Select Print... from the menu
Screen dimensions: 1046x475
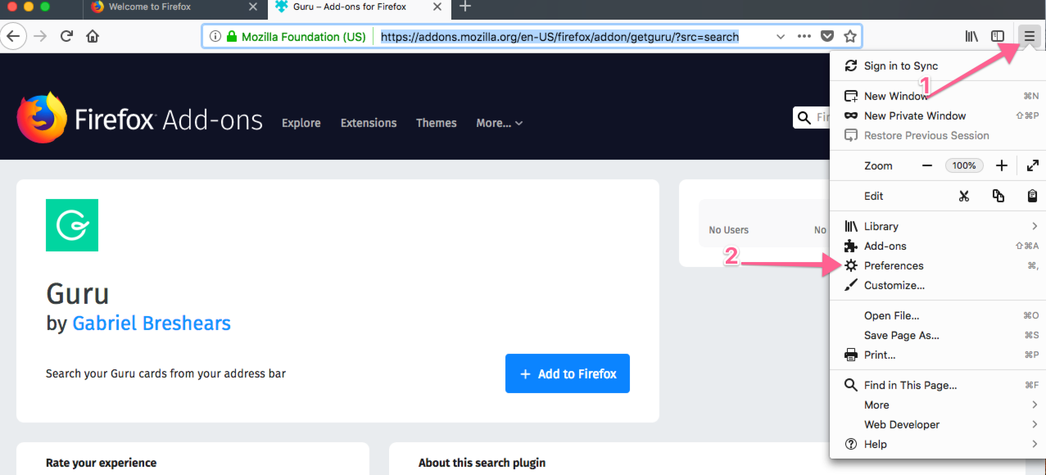click(x=939, y=355)
